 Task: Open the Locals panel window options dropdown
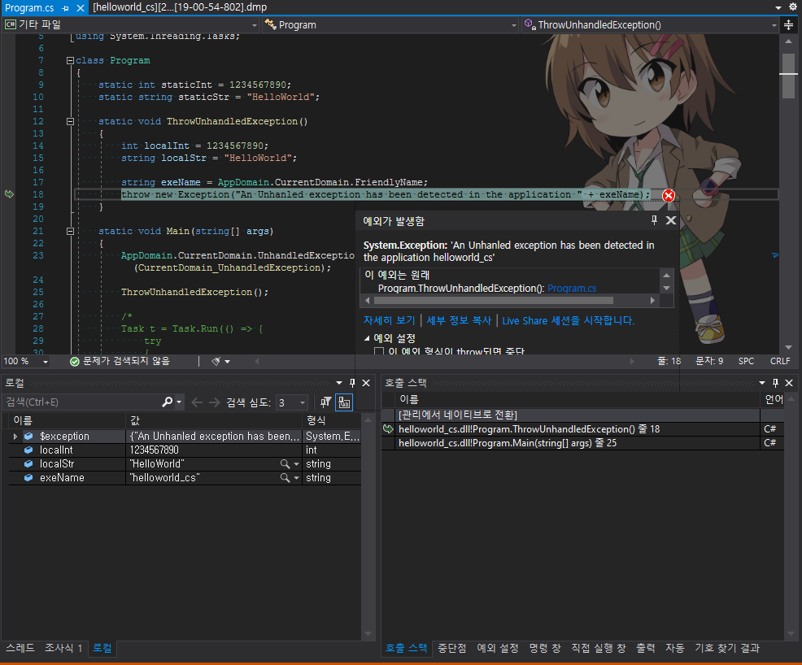click(x=338, y=383)
